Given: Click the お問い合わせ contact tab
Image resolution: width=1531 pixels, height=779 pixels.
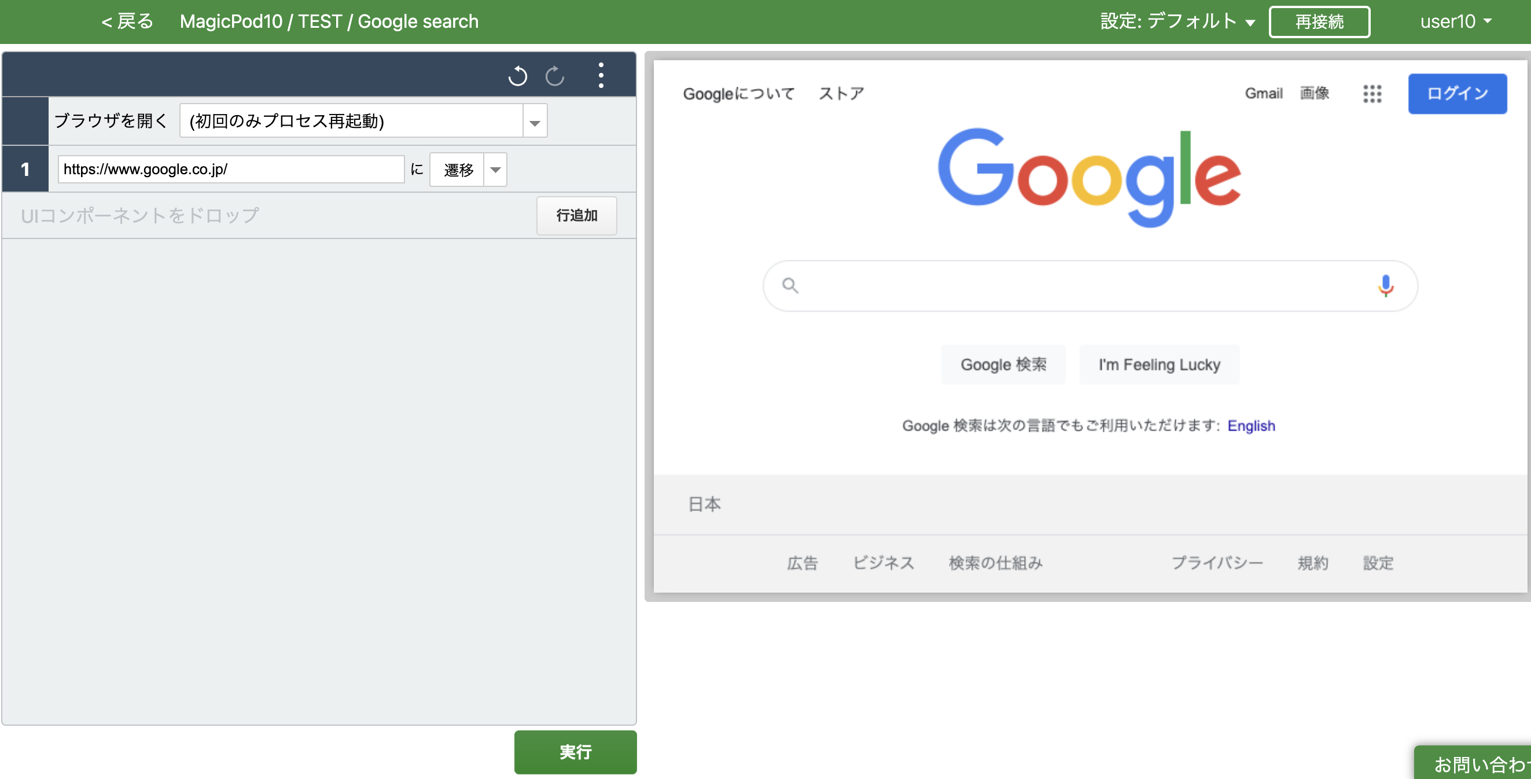Looking at the screenshot, I should click(1472, 762).
